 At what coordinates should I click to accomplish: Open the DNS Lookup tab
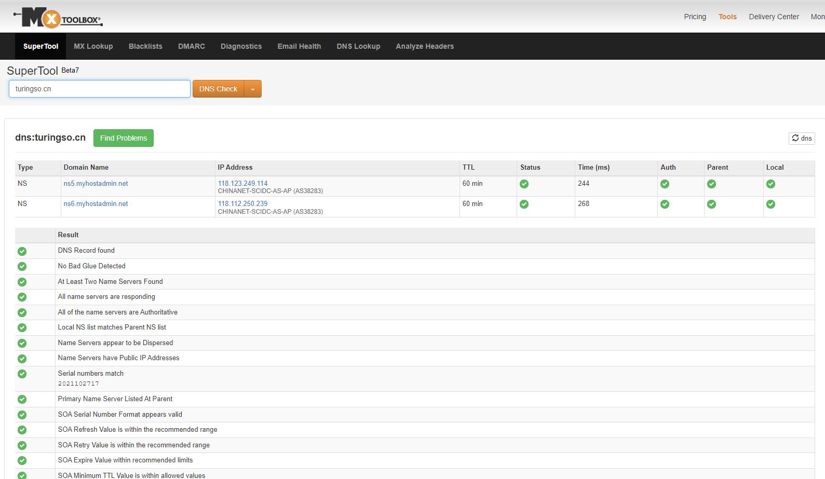tap(358, 46)
